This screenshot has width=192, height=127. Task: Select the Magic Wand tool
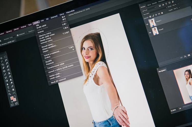click(x=6, y=60)
